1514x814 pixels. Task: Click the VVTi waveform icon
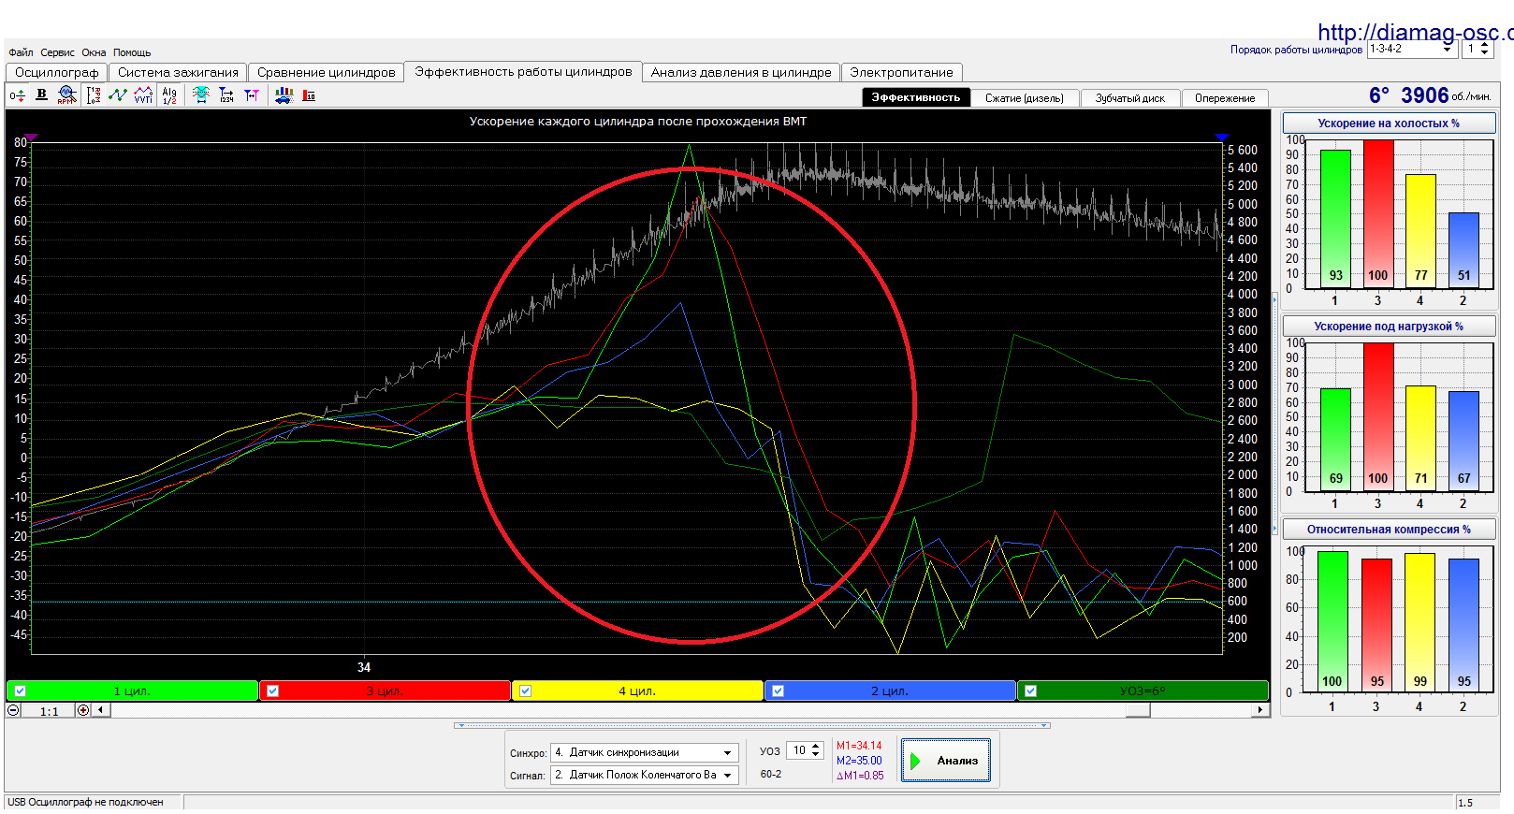(143, 94)
